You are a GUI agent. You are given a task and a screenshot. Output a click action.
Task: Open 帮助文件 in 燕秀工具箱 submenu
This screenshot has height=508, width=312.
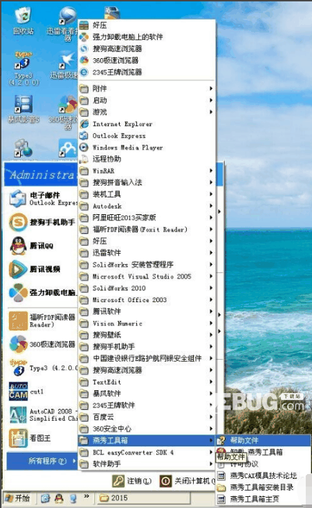coord(263,440)
